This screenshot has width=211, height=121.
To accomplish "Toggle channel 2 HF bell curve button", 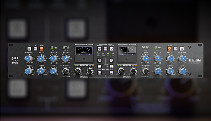I will click(112, 60).
